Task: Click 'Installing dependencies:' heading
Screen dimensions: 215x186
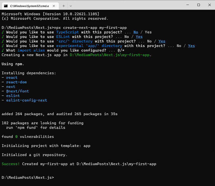Action: 29,73
